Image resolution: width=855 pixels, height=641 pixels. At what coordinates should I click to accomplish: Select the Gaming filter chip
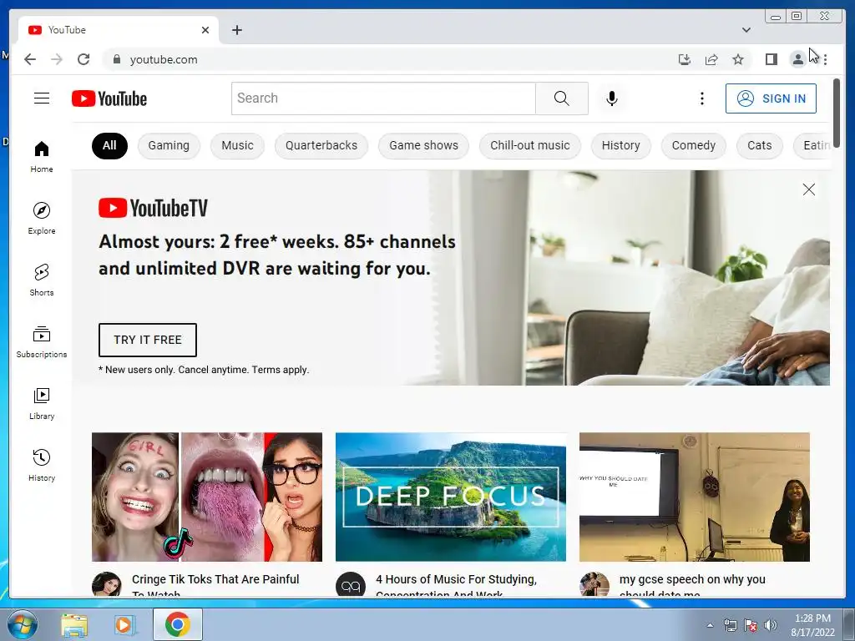point(169,145)
